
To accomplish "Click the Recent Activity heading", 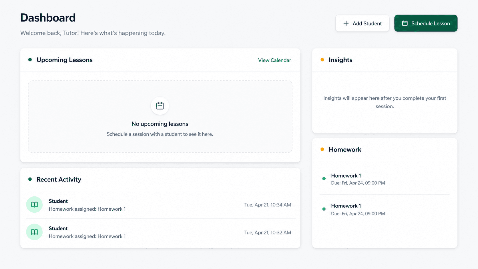I will coord(59,180).
